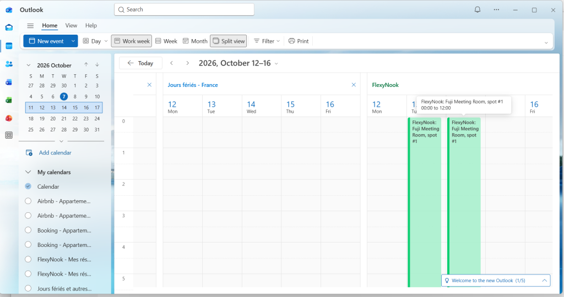Screen dimensions: 564x297
Task: Open the Home tab
Action: (x=50, y=25)
